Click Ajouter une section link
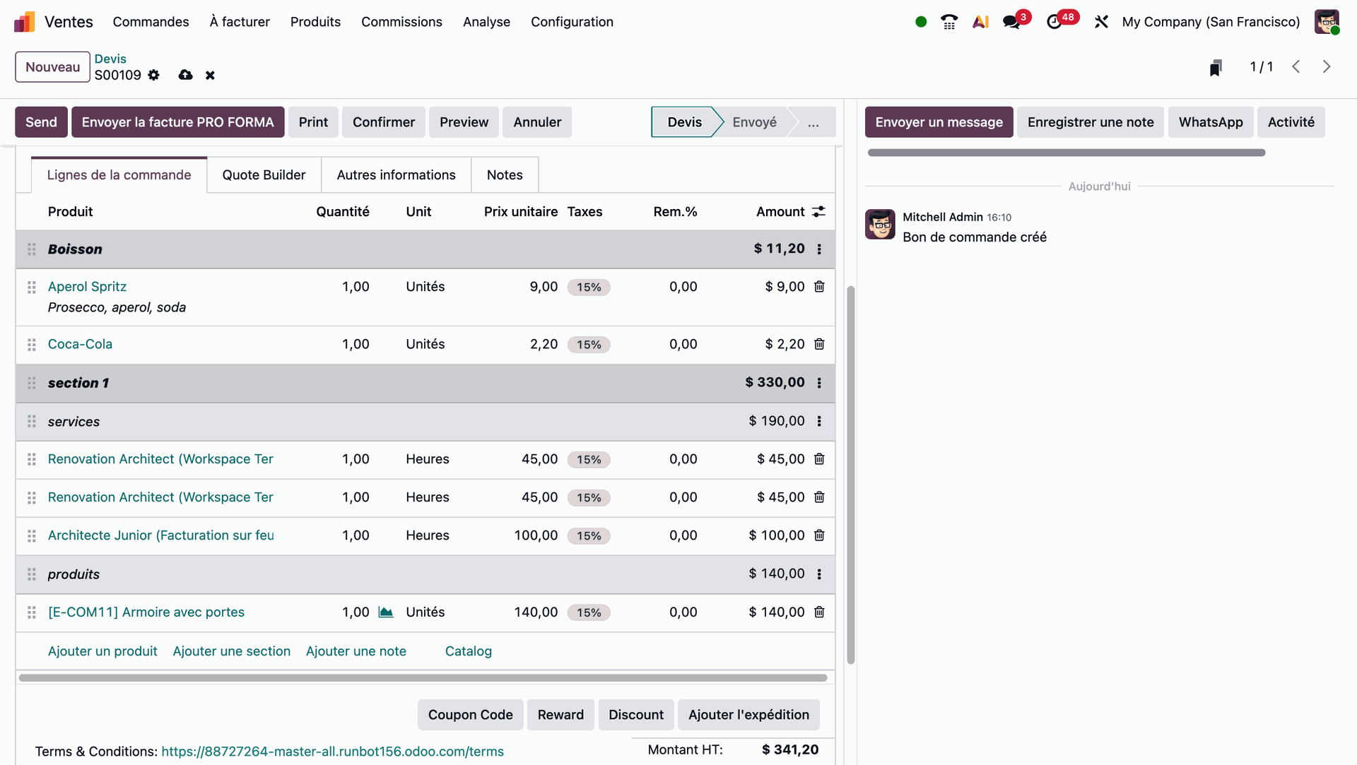This screenshot has width=1357, height=765. click(x=231, y=651)
